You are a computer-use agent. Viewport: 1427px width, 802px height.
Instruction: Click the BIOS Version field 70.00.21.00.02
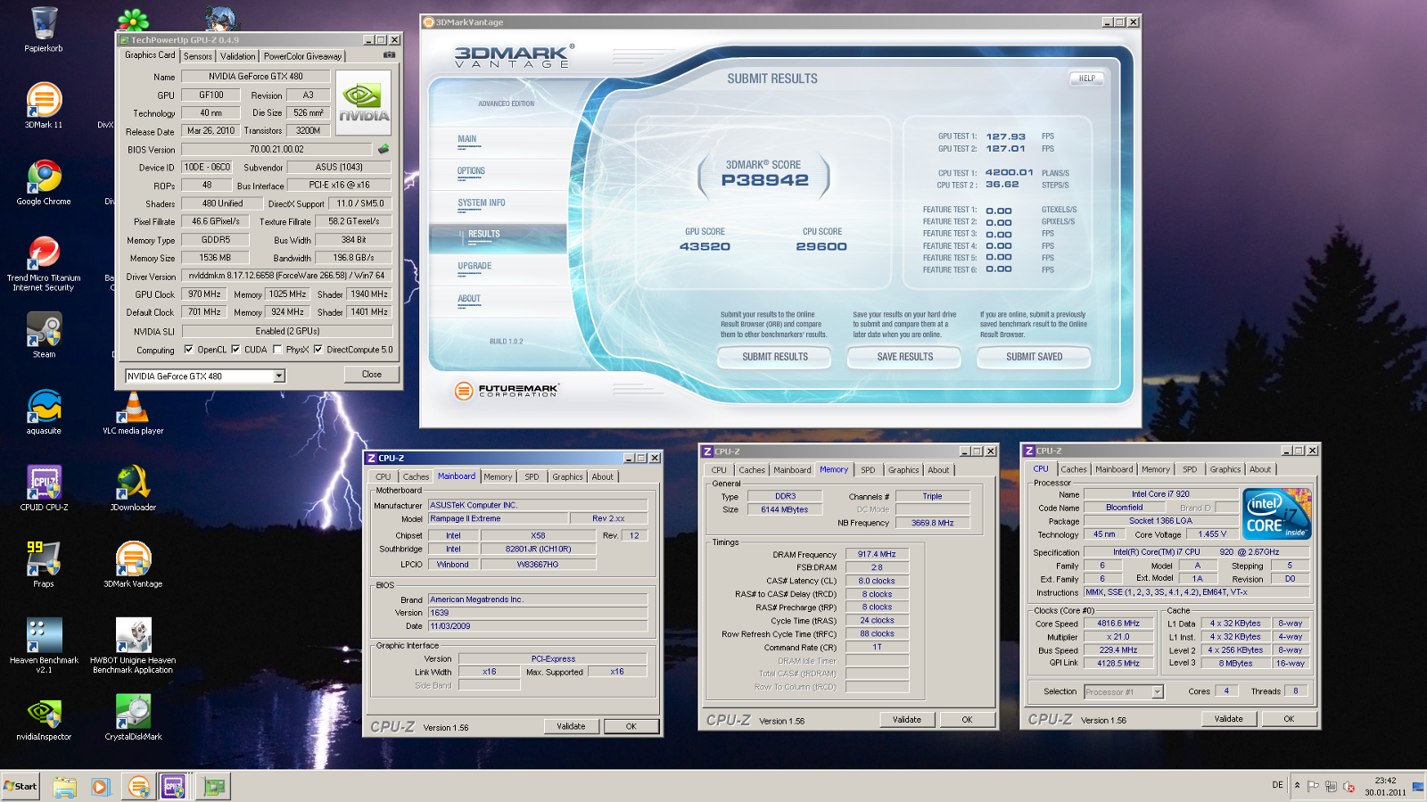276,149
